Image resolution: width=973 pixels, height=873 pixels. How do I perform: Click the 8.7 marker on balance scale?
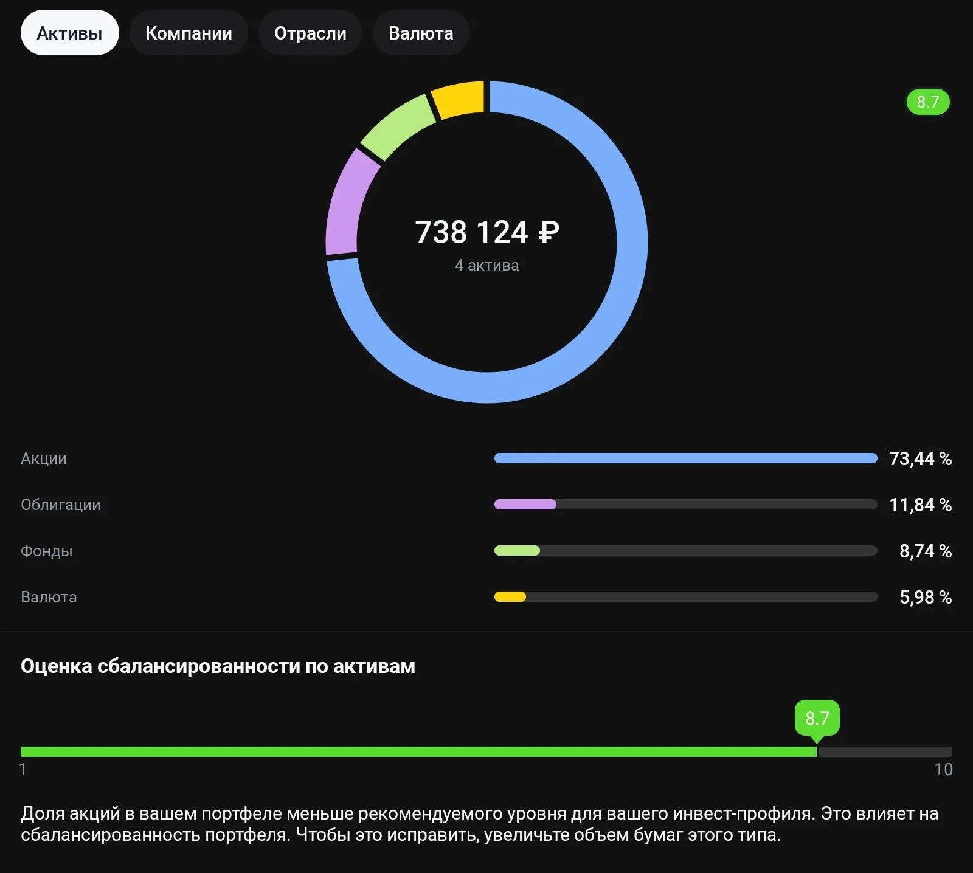(817, 719)
